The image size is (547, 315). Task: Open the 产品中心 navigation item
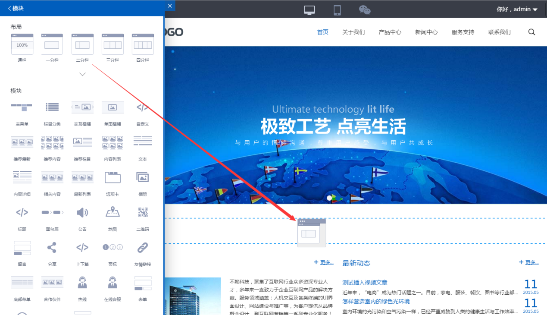[x=390, y=32]
